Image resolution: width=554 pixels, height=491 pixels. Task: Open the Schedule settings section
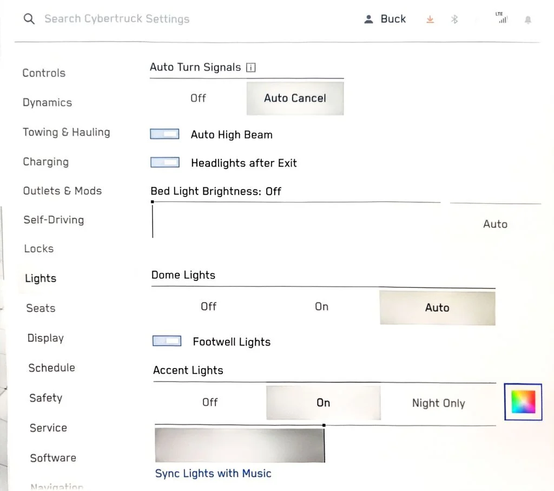[51, 368]
